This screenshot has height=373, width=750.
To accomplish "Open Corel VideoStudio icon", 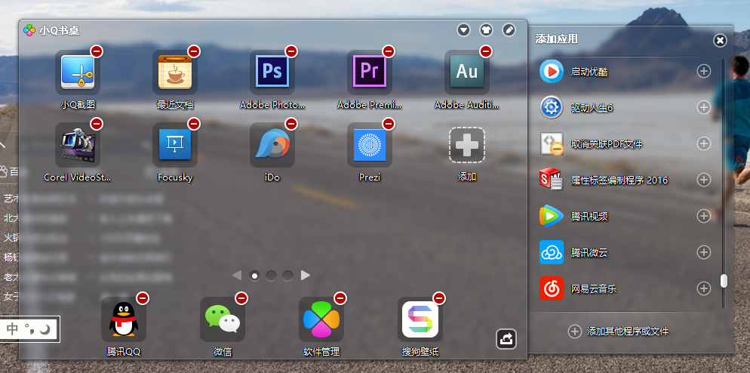I will 78,145.
